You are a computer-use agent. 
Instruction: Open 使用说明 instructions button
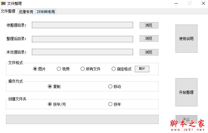(186, 39)
